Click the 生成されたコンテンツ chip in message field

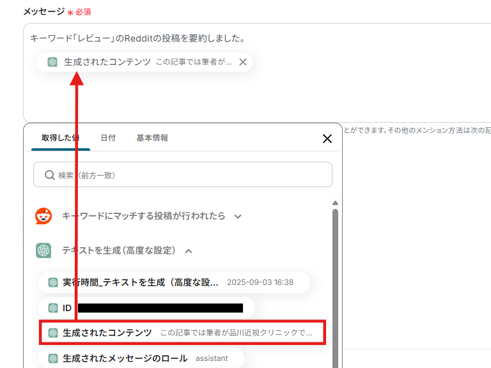point(144,62)
